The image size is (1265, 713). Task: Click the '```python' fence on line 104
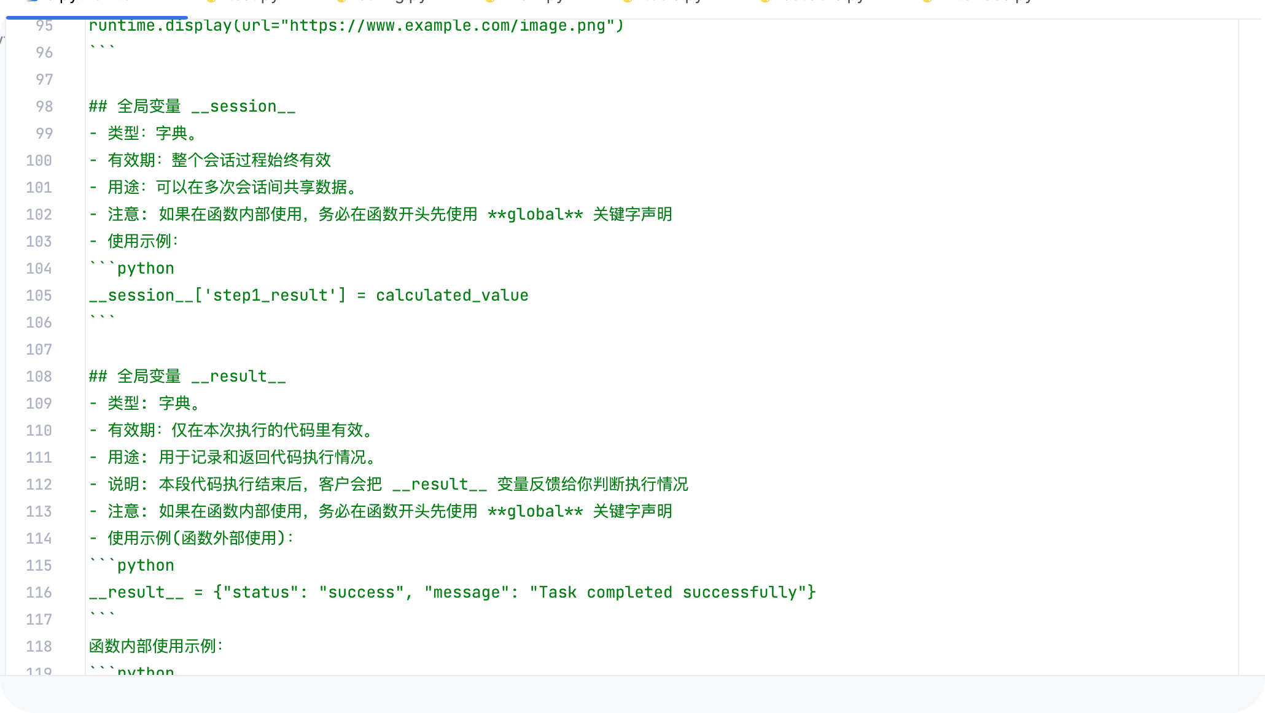[131, 268]
